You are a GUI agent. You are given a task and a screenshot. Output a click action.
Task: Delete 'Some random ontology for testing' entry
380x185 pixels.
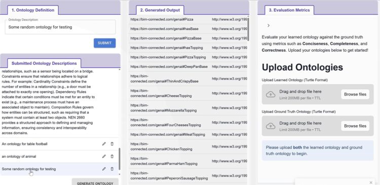pyautogui.click(x=112, y=169)
